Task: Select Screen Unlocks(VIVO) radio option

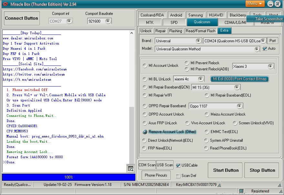Action: 235,123
